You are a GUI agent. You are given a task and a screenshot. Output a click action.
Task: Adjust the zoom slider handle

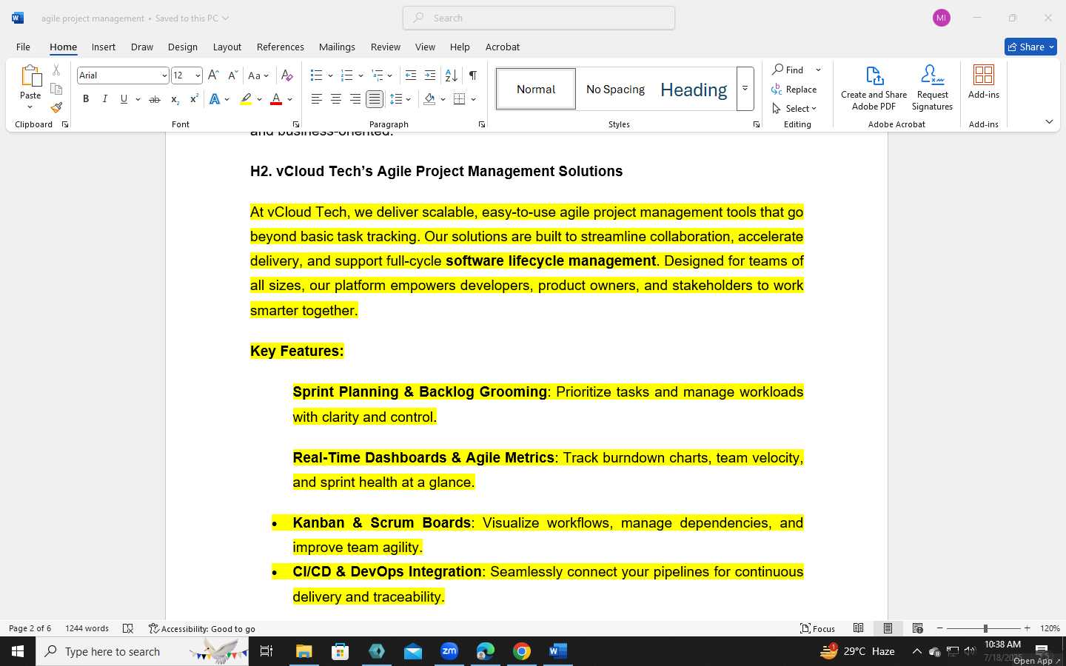pos(985,628)
